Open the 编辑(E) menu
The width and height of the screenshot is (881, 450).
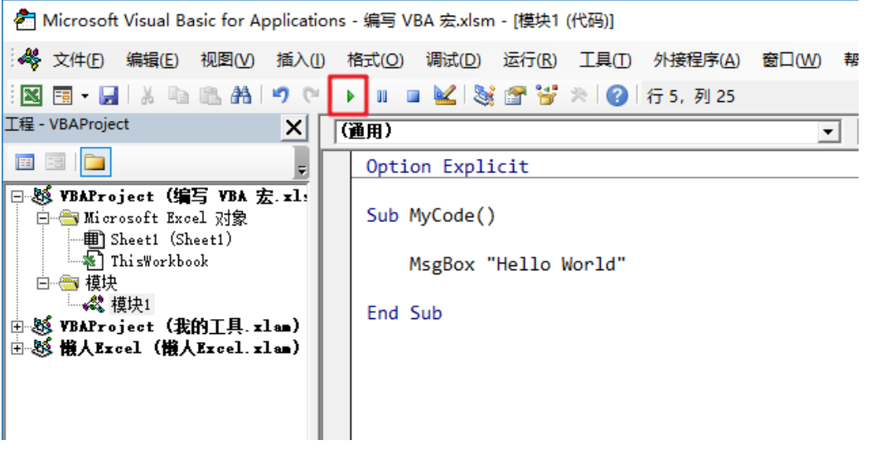tap(152, 60)
